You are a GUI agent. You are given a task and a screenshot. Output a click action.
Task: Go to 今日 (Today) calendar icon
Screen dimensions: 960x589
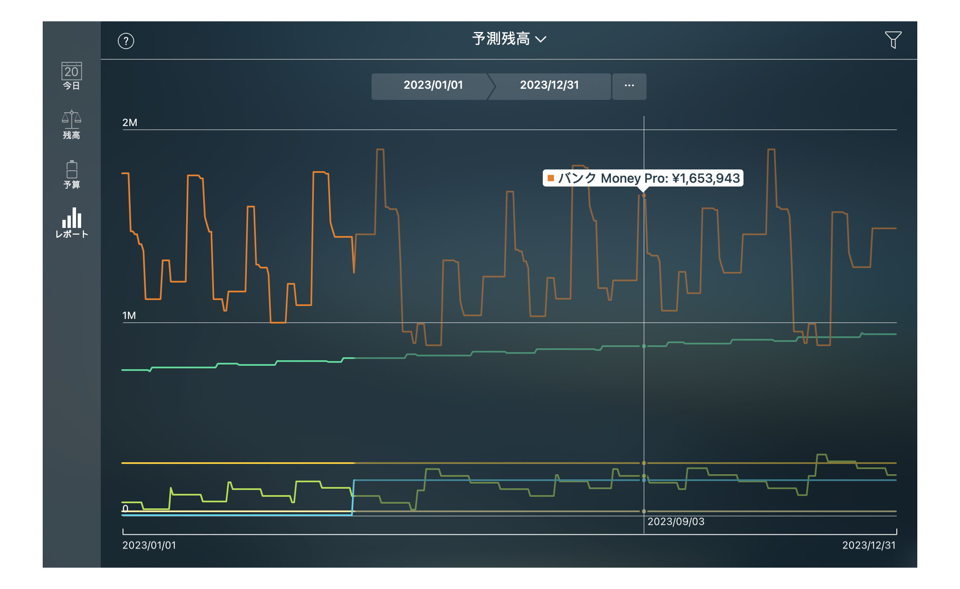[71, 76]
